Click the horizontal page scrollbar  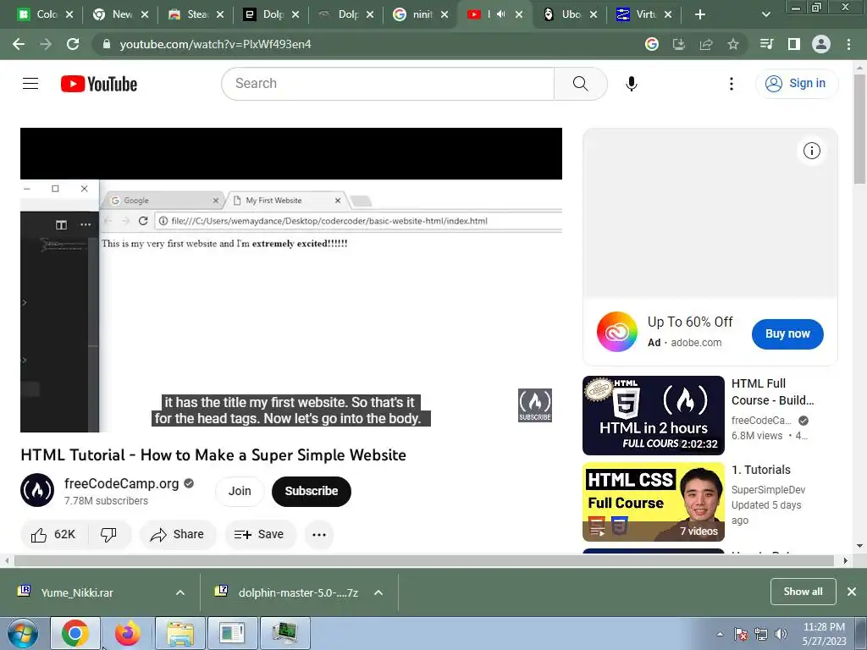pyautogui.click(x=423, y=560)
